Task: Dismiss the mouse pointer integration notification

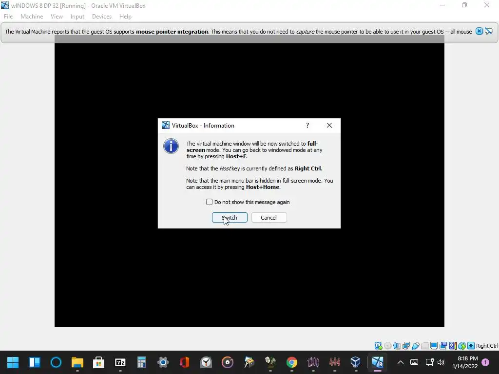Action: (480, 31)
